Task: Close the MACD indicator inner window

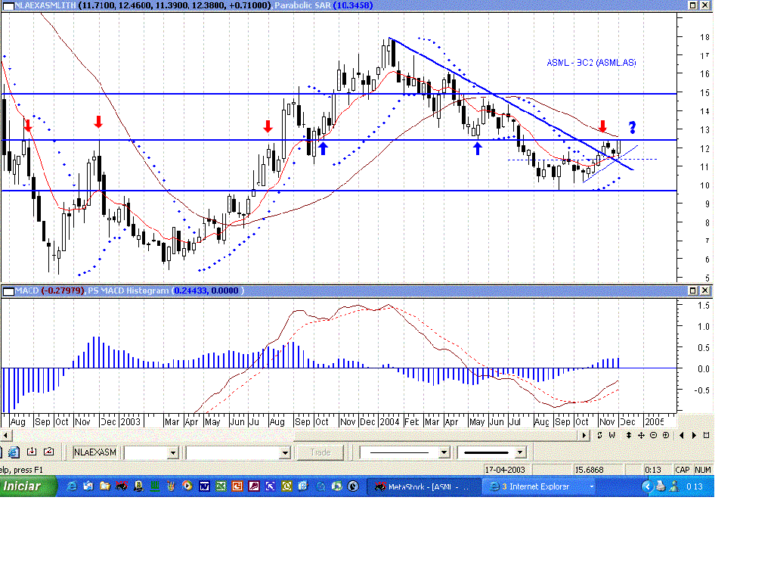Action: [705, 290]
